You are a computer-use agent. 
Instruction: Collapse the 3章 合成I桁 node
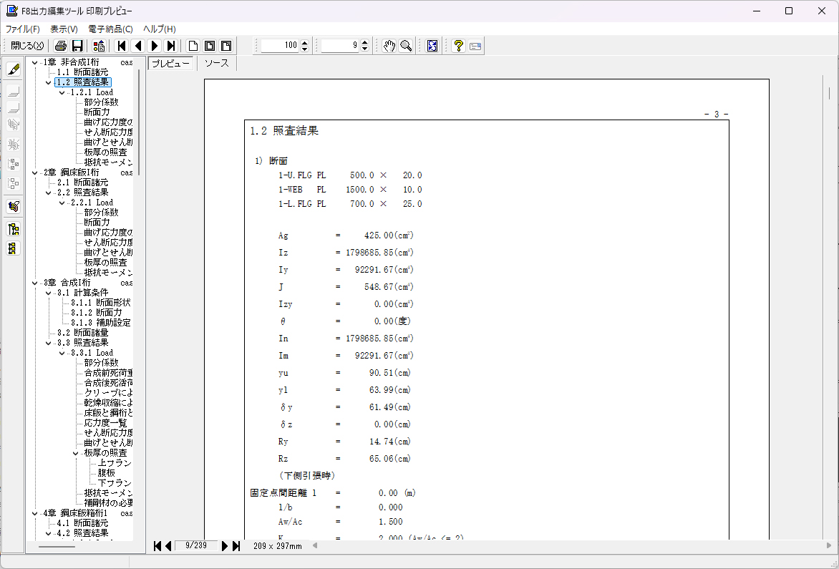click(35, 283)
